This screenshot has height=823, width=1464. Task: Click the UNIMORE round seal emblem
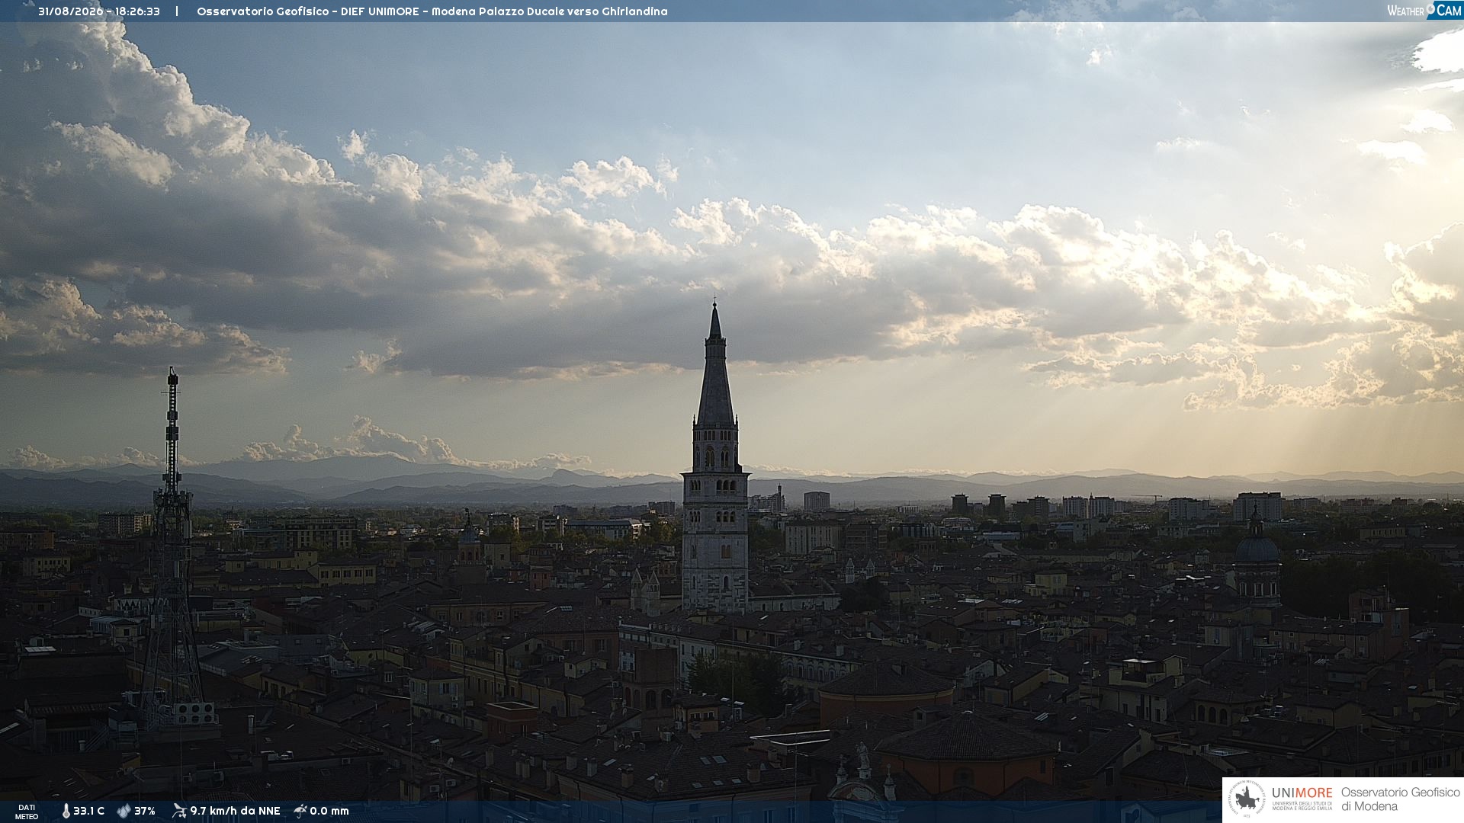pyautogui.click(x=1247, y=799)
